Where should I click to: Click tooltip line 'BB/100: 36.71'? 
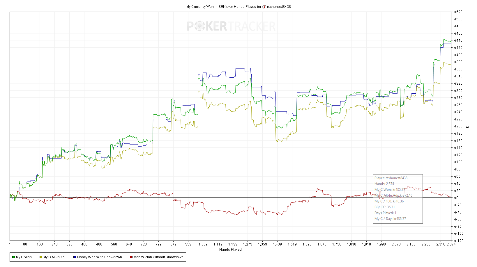click(x=385, y=207)
